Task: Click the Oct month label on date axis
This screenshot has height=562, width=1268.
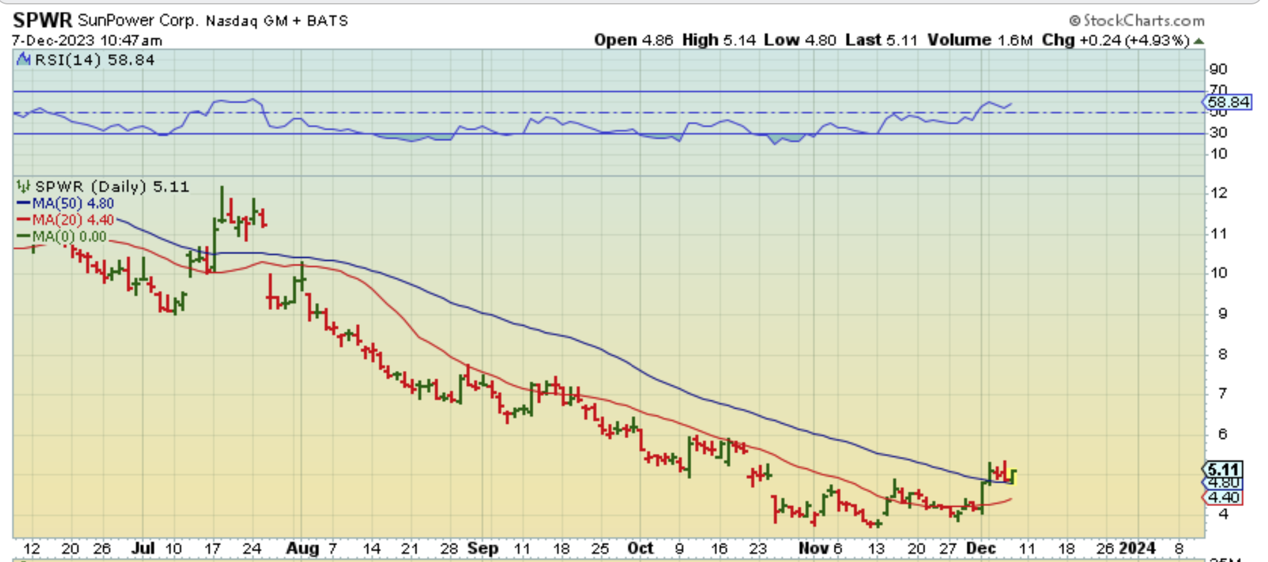Action: tap(640, 548)
